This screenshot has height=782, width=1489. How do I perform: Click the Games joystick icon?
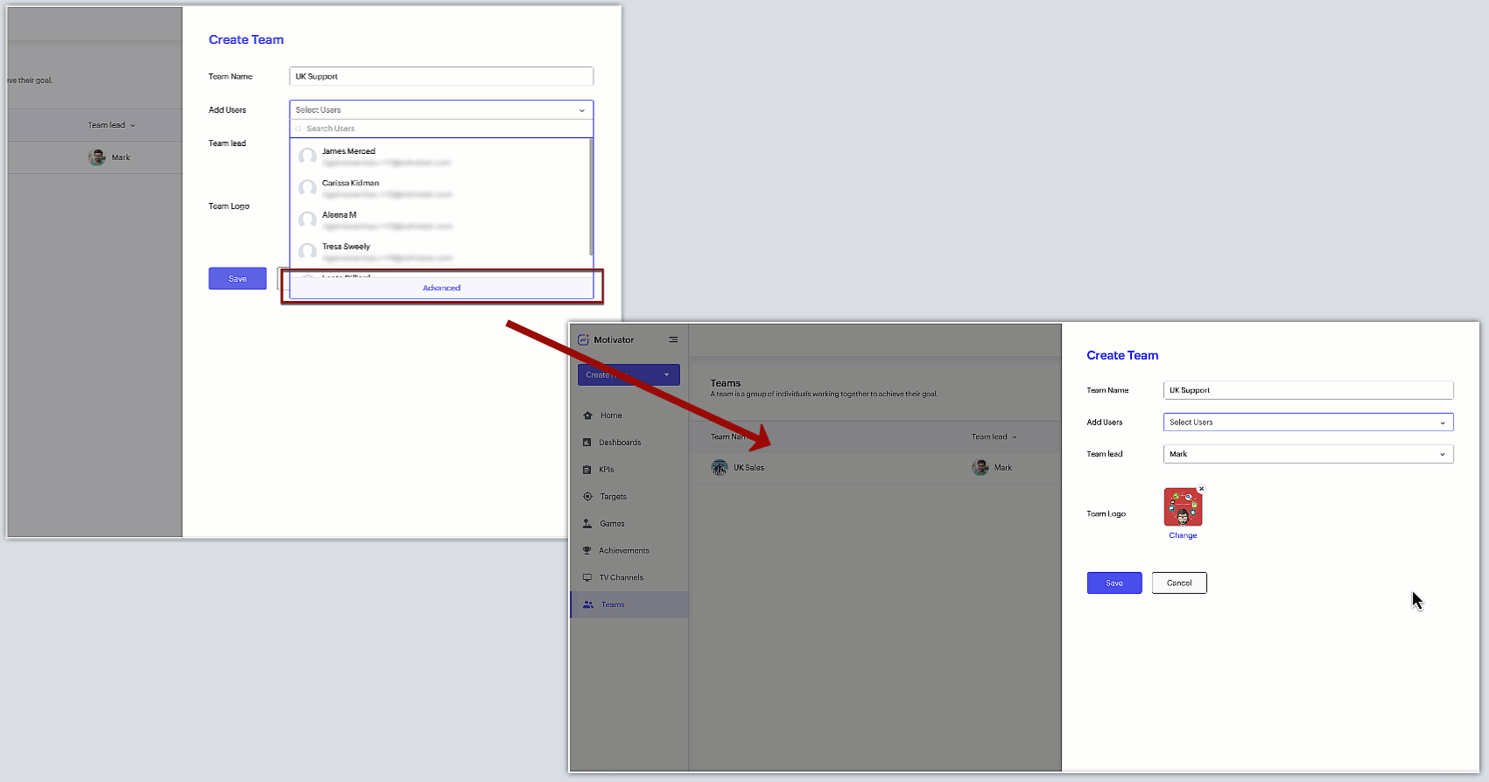(x=587, y=524)
